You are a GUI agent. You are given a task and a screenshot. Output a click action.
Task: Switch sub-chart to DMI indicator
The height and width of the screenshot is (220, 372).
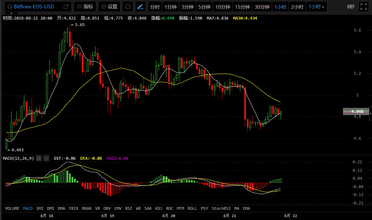click(x=50, y=208)
